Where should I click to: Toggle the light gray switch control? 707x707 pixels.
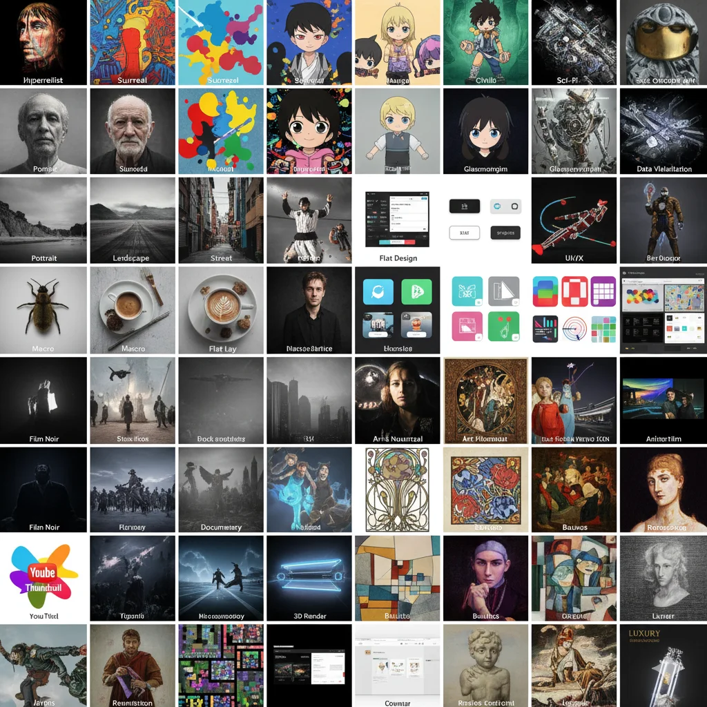[505, 206]
